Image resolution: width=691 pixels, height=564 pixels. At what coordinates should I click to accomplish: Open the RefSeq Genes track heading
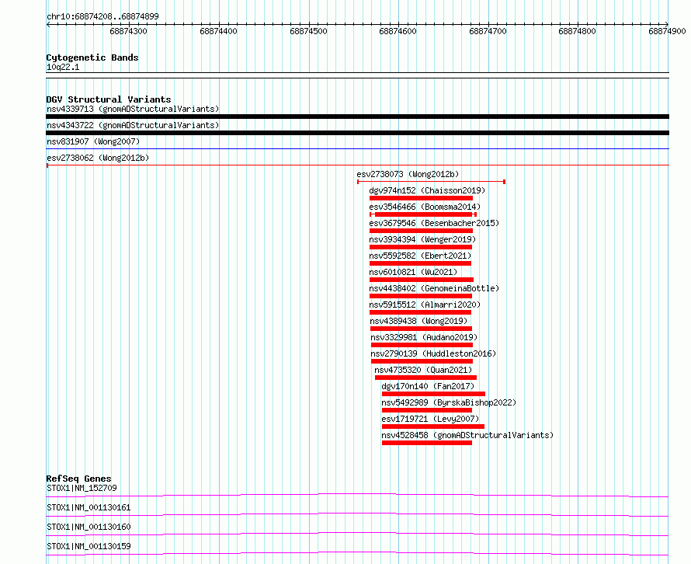click(79, 479)
